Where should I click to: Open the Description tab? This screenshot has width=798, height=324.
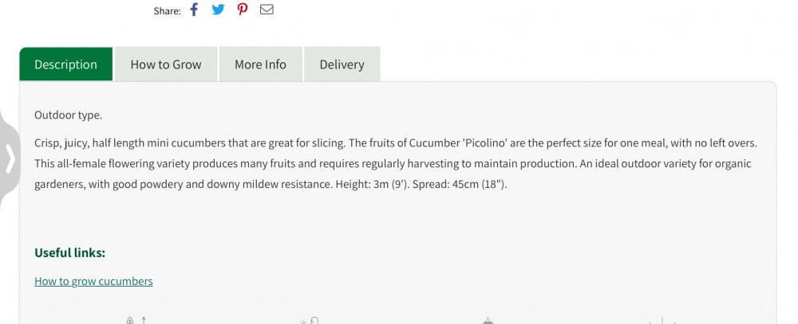click(x=65, y=64)
